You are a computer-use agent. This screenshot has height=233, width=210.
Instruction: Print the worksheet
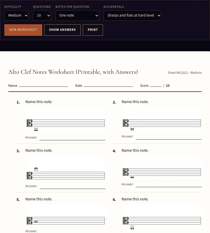(x=93, y=30)
